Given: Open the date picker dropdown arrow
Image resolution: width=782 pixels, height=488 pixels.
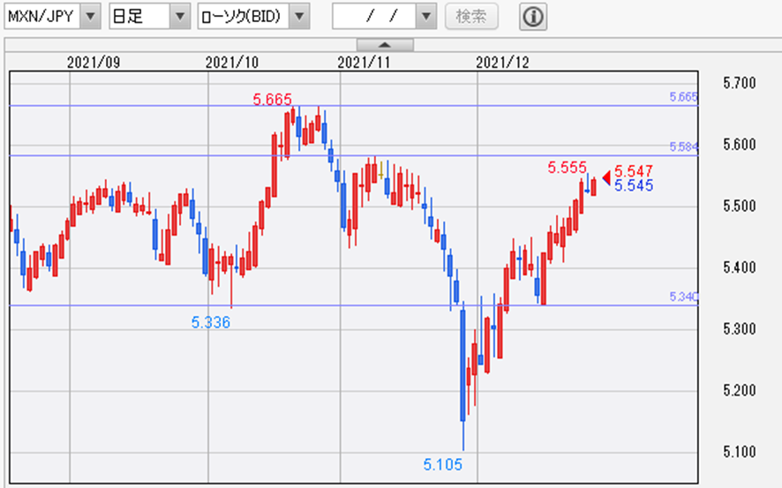Looking at the screenshot, I should click(426, 17).
